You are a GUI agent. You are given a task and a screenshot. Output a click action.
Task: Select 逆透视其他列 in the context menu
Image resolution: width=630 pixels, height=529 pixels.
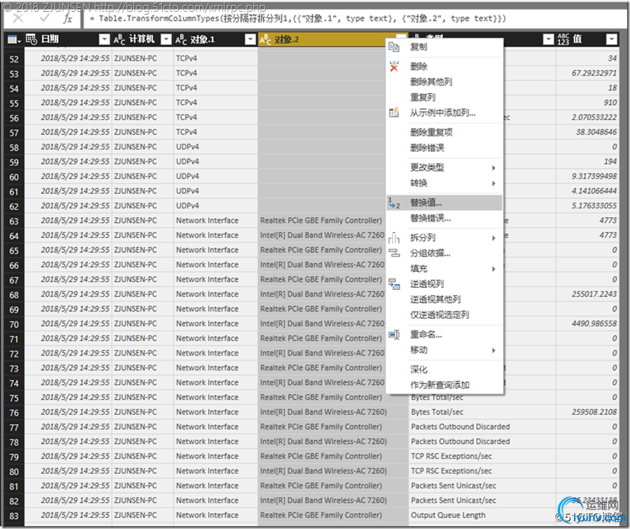pyautogui.click(x=435, y=300)
